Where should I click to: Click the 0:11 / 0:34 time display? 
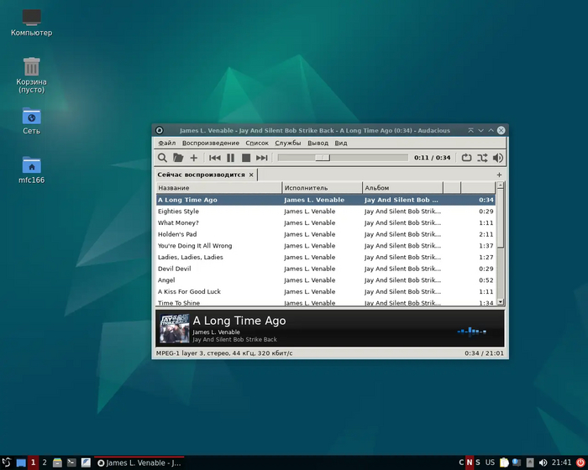coord(432,158)
